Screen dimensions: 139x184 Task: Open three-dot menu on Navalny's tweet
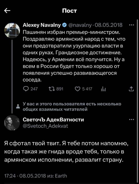pyautogui.click(x=131, y=25)
